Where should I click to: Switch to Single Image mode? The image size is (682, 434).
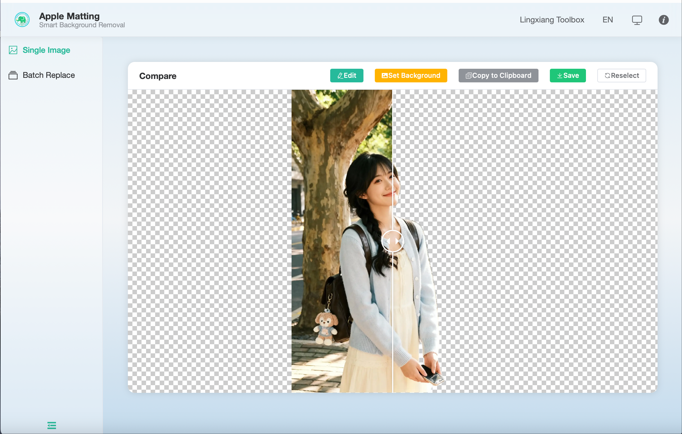click(46, 50)
